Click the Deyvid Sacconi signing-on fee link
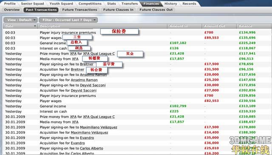This screenshot has width=272, height=155. tap(93, 85)
